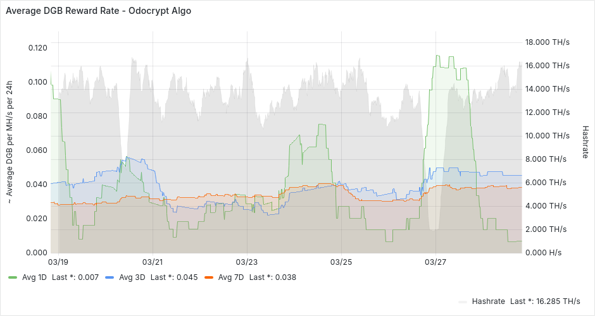
Task: Toggle the Avg 7D series legend label
Action: [230, 277]
